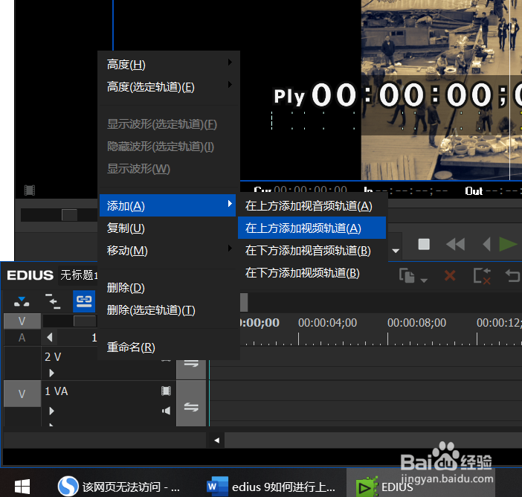Choose 复制(U) from context menu
Image resolution: width=522 pixels, height=497 pixels.
tap(168, 228)
